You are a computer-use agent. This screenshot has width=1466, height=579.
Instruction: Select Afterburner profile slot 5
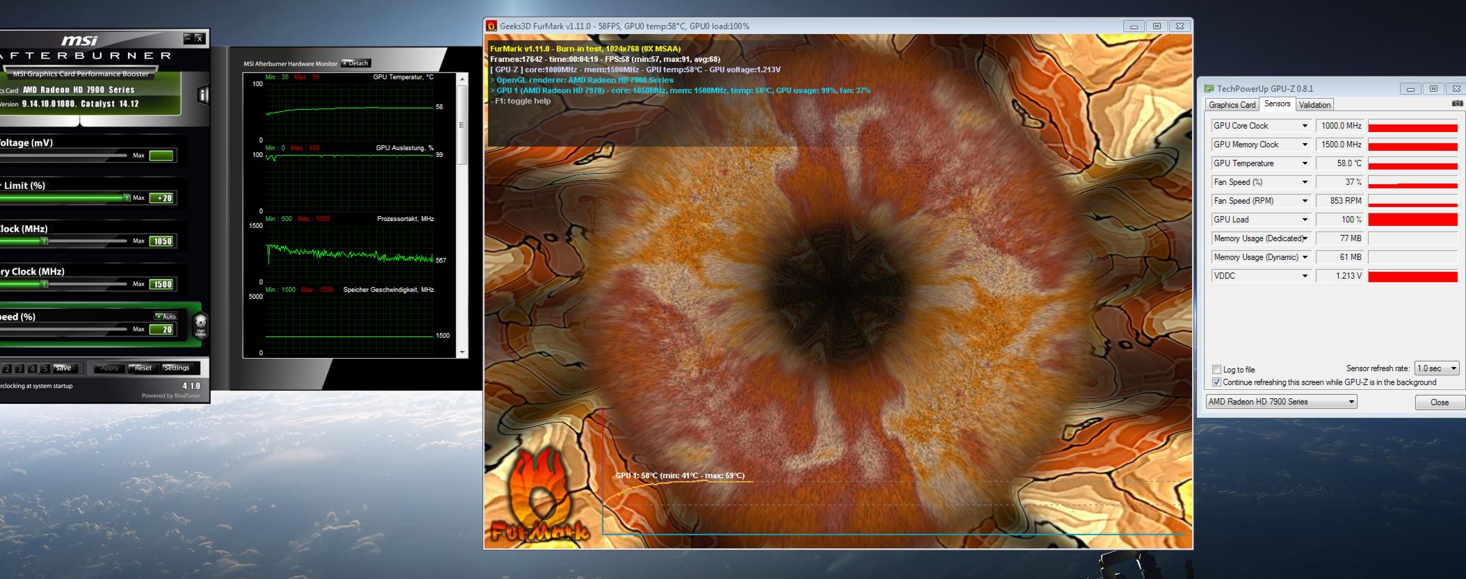coord(45,368)
